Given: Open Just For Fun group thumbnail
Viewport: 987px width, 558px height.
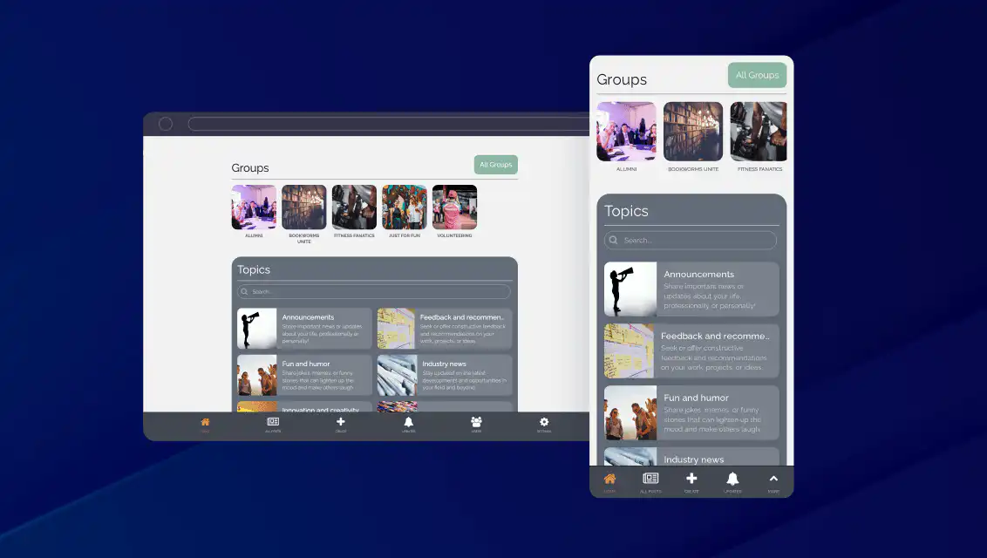Looking at the screenshot, I should click(404, 207).
